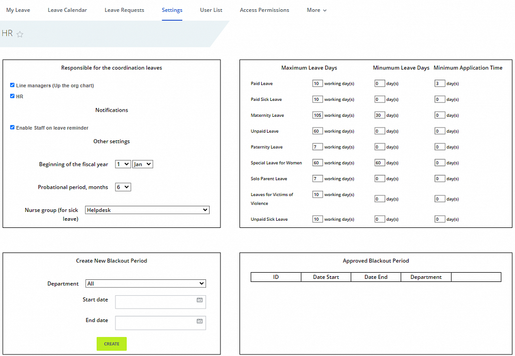Open the Department dropdown for blackout period

pyautogui.click(x=146, y=283)
